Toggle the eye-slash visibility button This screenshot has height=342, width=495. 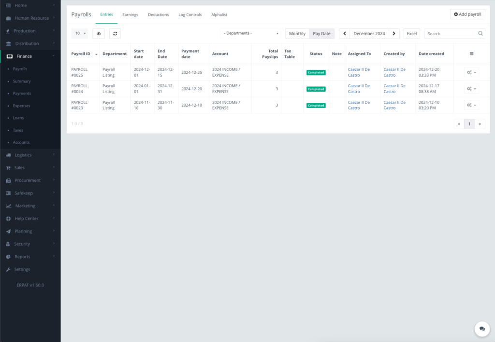99,33
